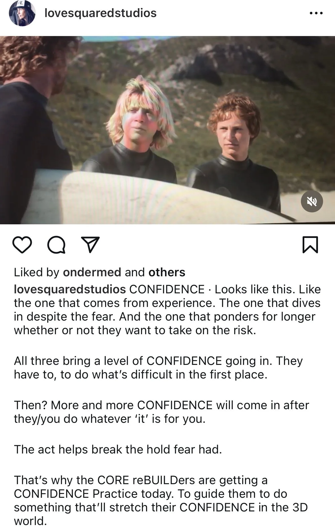Select the 'All three bring a level' paragraph

(x=158, y=367)
